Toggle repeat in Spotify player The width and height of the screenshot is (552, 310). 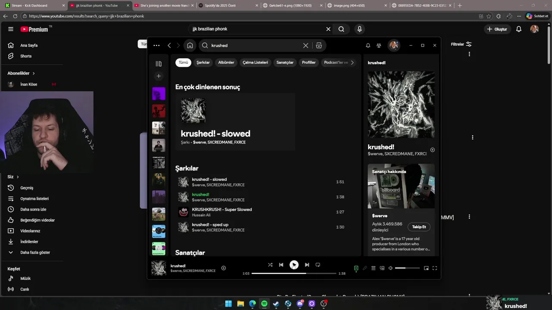[318, 265]
